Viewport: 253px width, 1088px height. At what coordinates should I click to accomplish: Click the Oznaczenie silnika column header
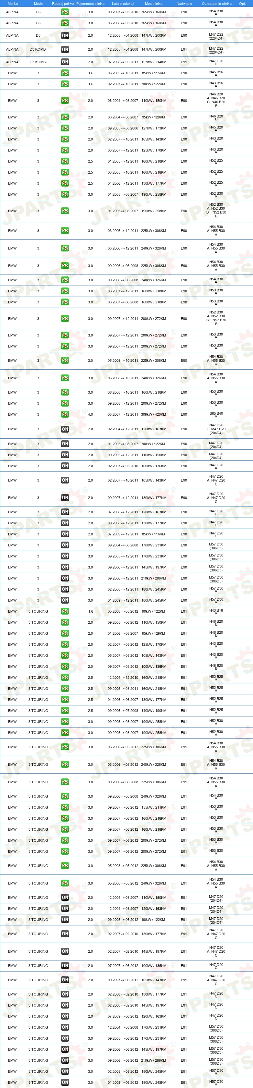216,3
